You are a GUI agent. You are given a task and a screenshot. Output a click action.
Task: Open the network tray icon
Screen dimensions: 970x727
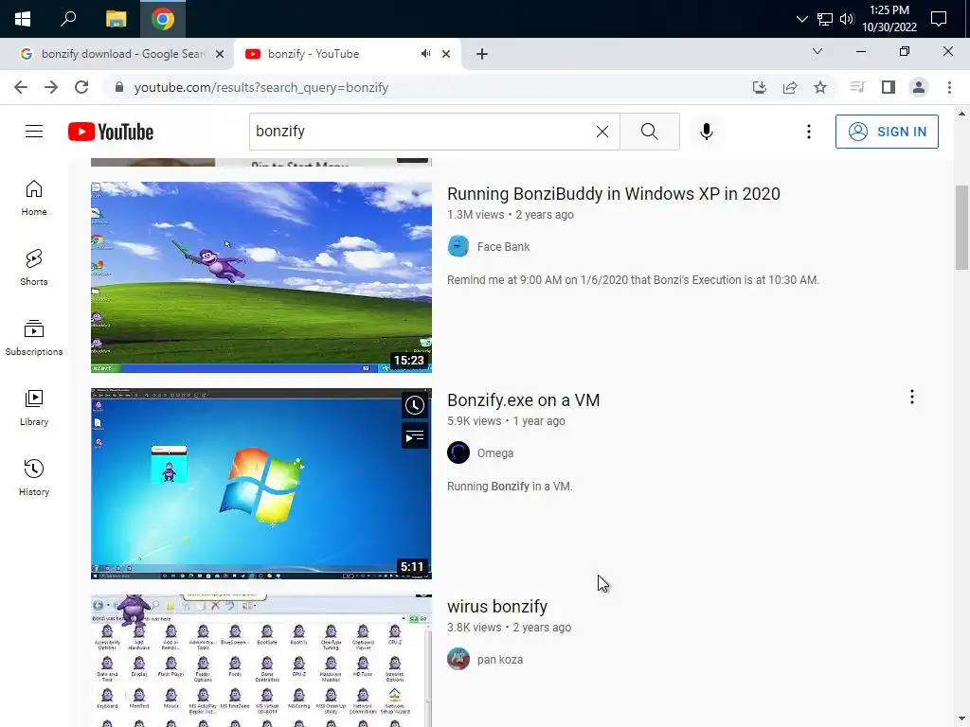pyautogui.click(x=825, y=19)
